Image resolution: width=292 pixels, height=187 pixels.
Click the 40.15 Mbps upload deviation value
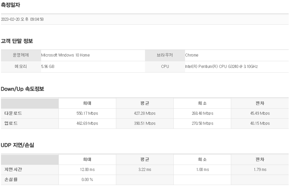pyautogui.click(x=260, y=123)
